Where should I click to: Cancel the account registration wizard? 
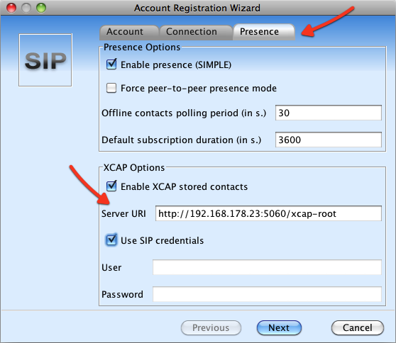358,327
